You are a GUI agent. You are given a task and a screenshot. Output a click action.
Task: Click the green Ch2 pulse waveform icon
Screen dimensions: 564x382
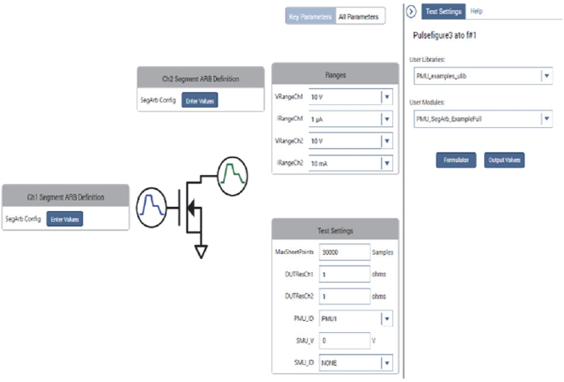[233, 176]
